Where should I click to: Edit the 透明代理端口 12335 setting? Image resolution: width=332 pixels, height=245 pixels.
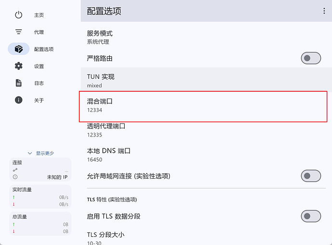coord(192,130)
